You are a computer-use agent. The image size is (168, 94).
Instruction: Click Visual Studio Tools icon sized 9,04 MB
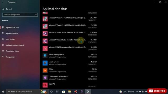click(45, 34)
